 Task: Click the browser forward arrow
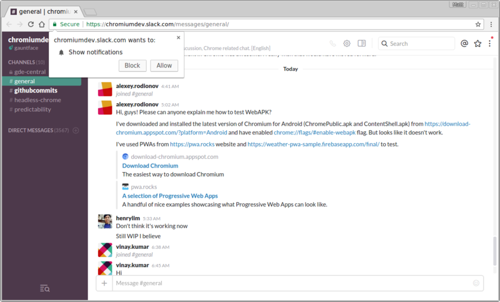20,24
